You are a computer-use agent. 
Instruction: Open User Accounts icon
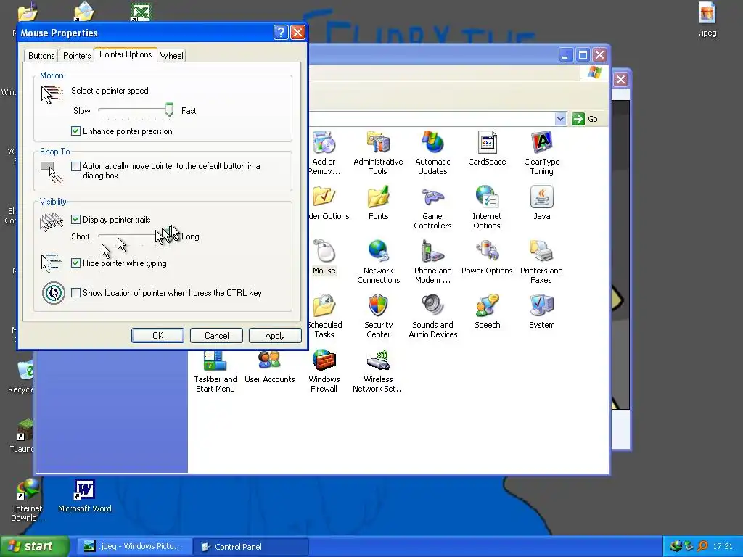pyautogui.click(x=270, y=367)
